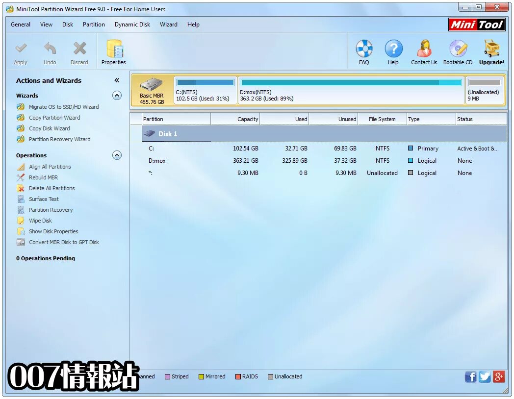The width and height of the screenshot is (514, 399).
Task: Click the Surface Test icon
Action: [21, 199]
